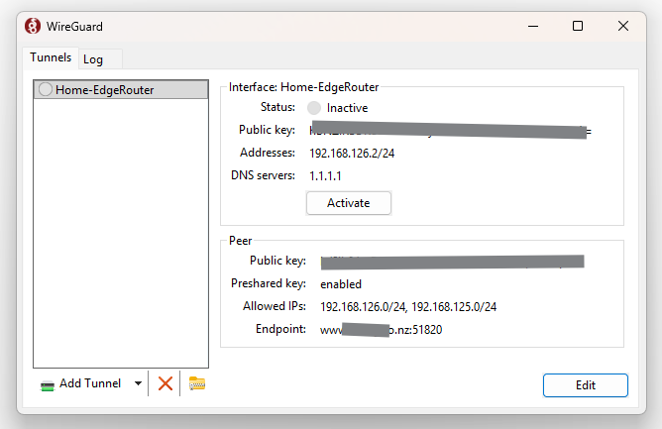Open the tunnel Edit button
Viewport: 662px width, 429px height.
tap(585, 385)
